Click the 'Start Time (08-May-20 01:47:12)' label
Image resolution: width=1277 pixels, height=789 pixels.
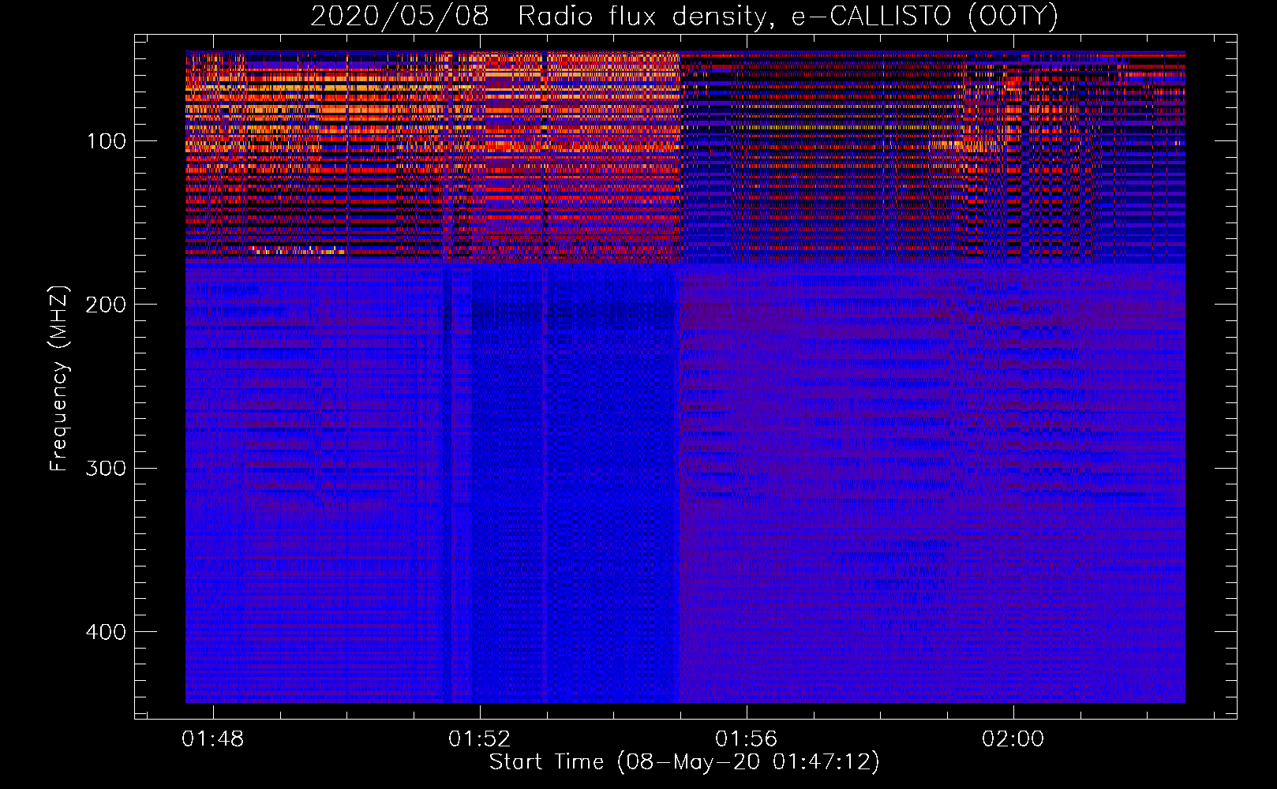(684, 762)
